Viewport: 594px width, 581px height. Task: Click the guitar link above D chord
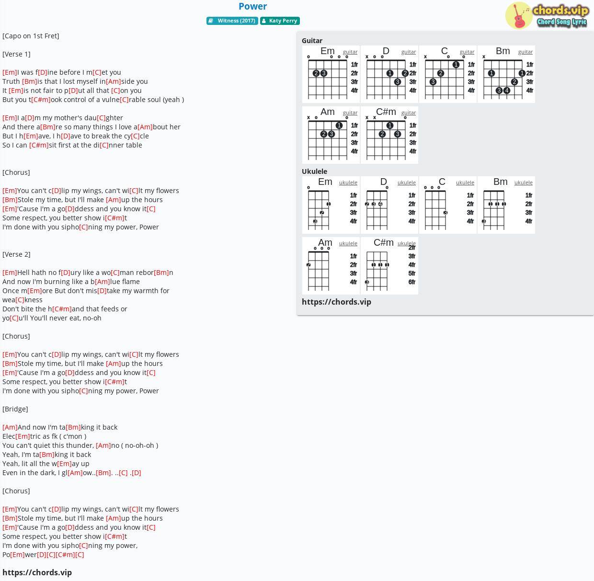click(409, 52)
